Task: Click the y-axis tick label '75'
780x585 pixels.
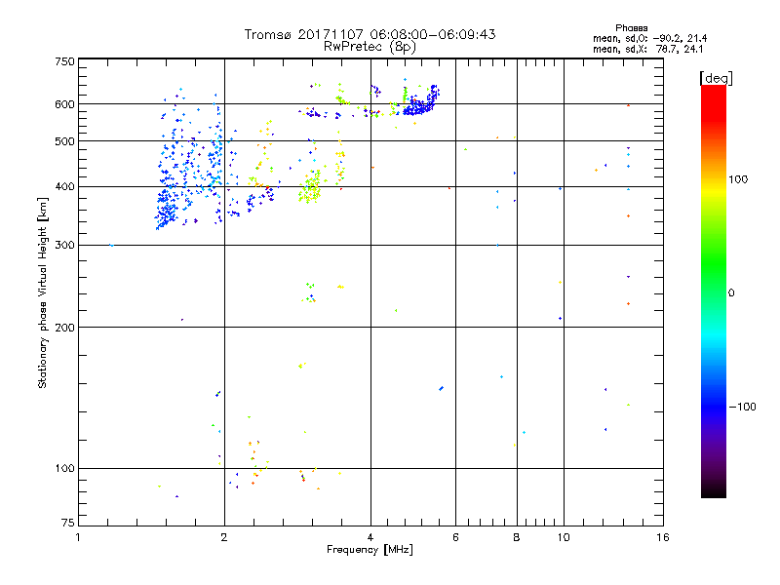Action: pos(68,523)
